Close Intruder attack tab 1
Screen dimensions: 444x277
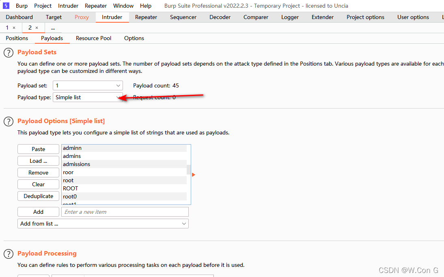pos(14,28)
